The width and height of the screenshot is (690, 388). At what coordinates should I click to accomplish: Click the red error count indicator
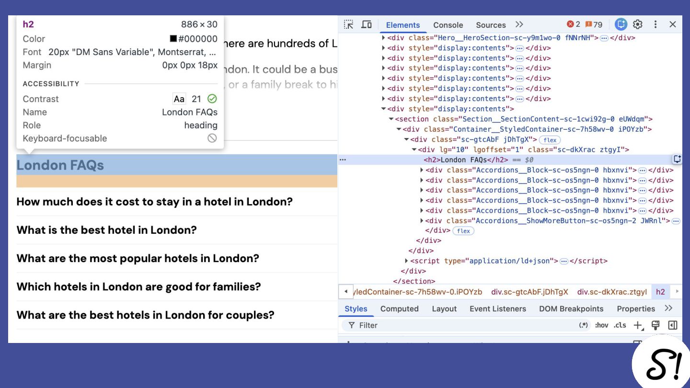pyautogui.click(x=574, y=24)
